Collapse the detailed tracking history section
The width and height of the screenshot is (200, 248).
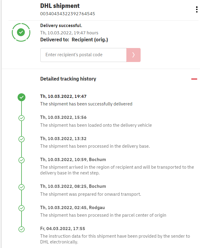[x=194, y=79]
